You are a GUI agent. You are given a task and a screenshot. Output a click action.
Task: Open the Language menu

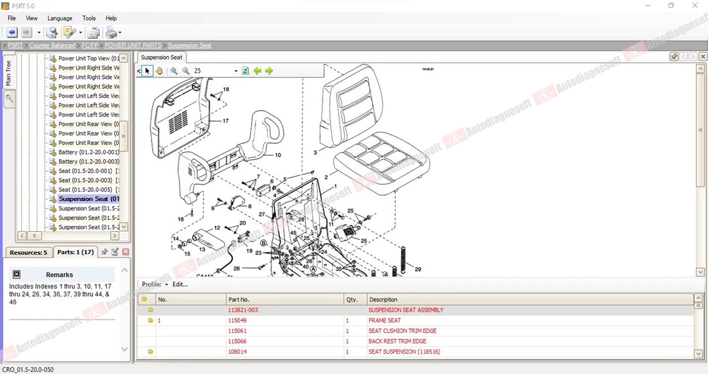click(60, 18)
